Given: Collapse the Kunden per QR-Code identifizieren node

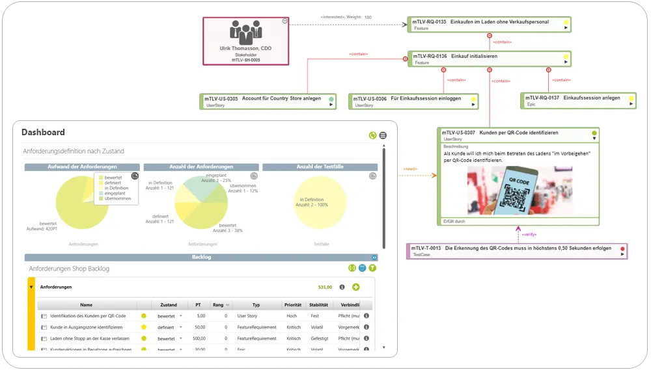Looking at the screenshot, I should click(x=594, y=139).
